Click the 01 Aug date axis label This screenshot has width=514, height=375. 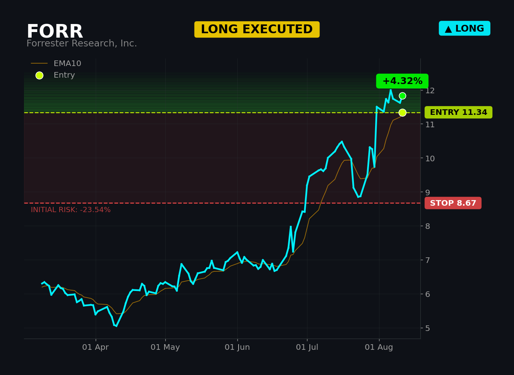coord(379,347)
